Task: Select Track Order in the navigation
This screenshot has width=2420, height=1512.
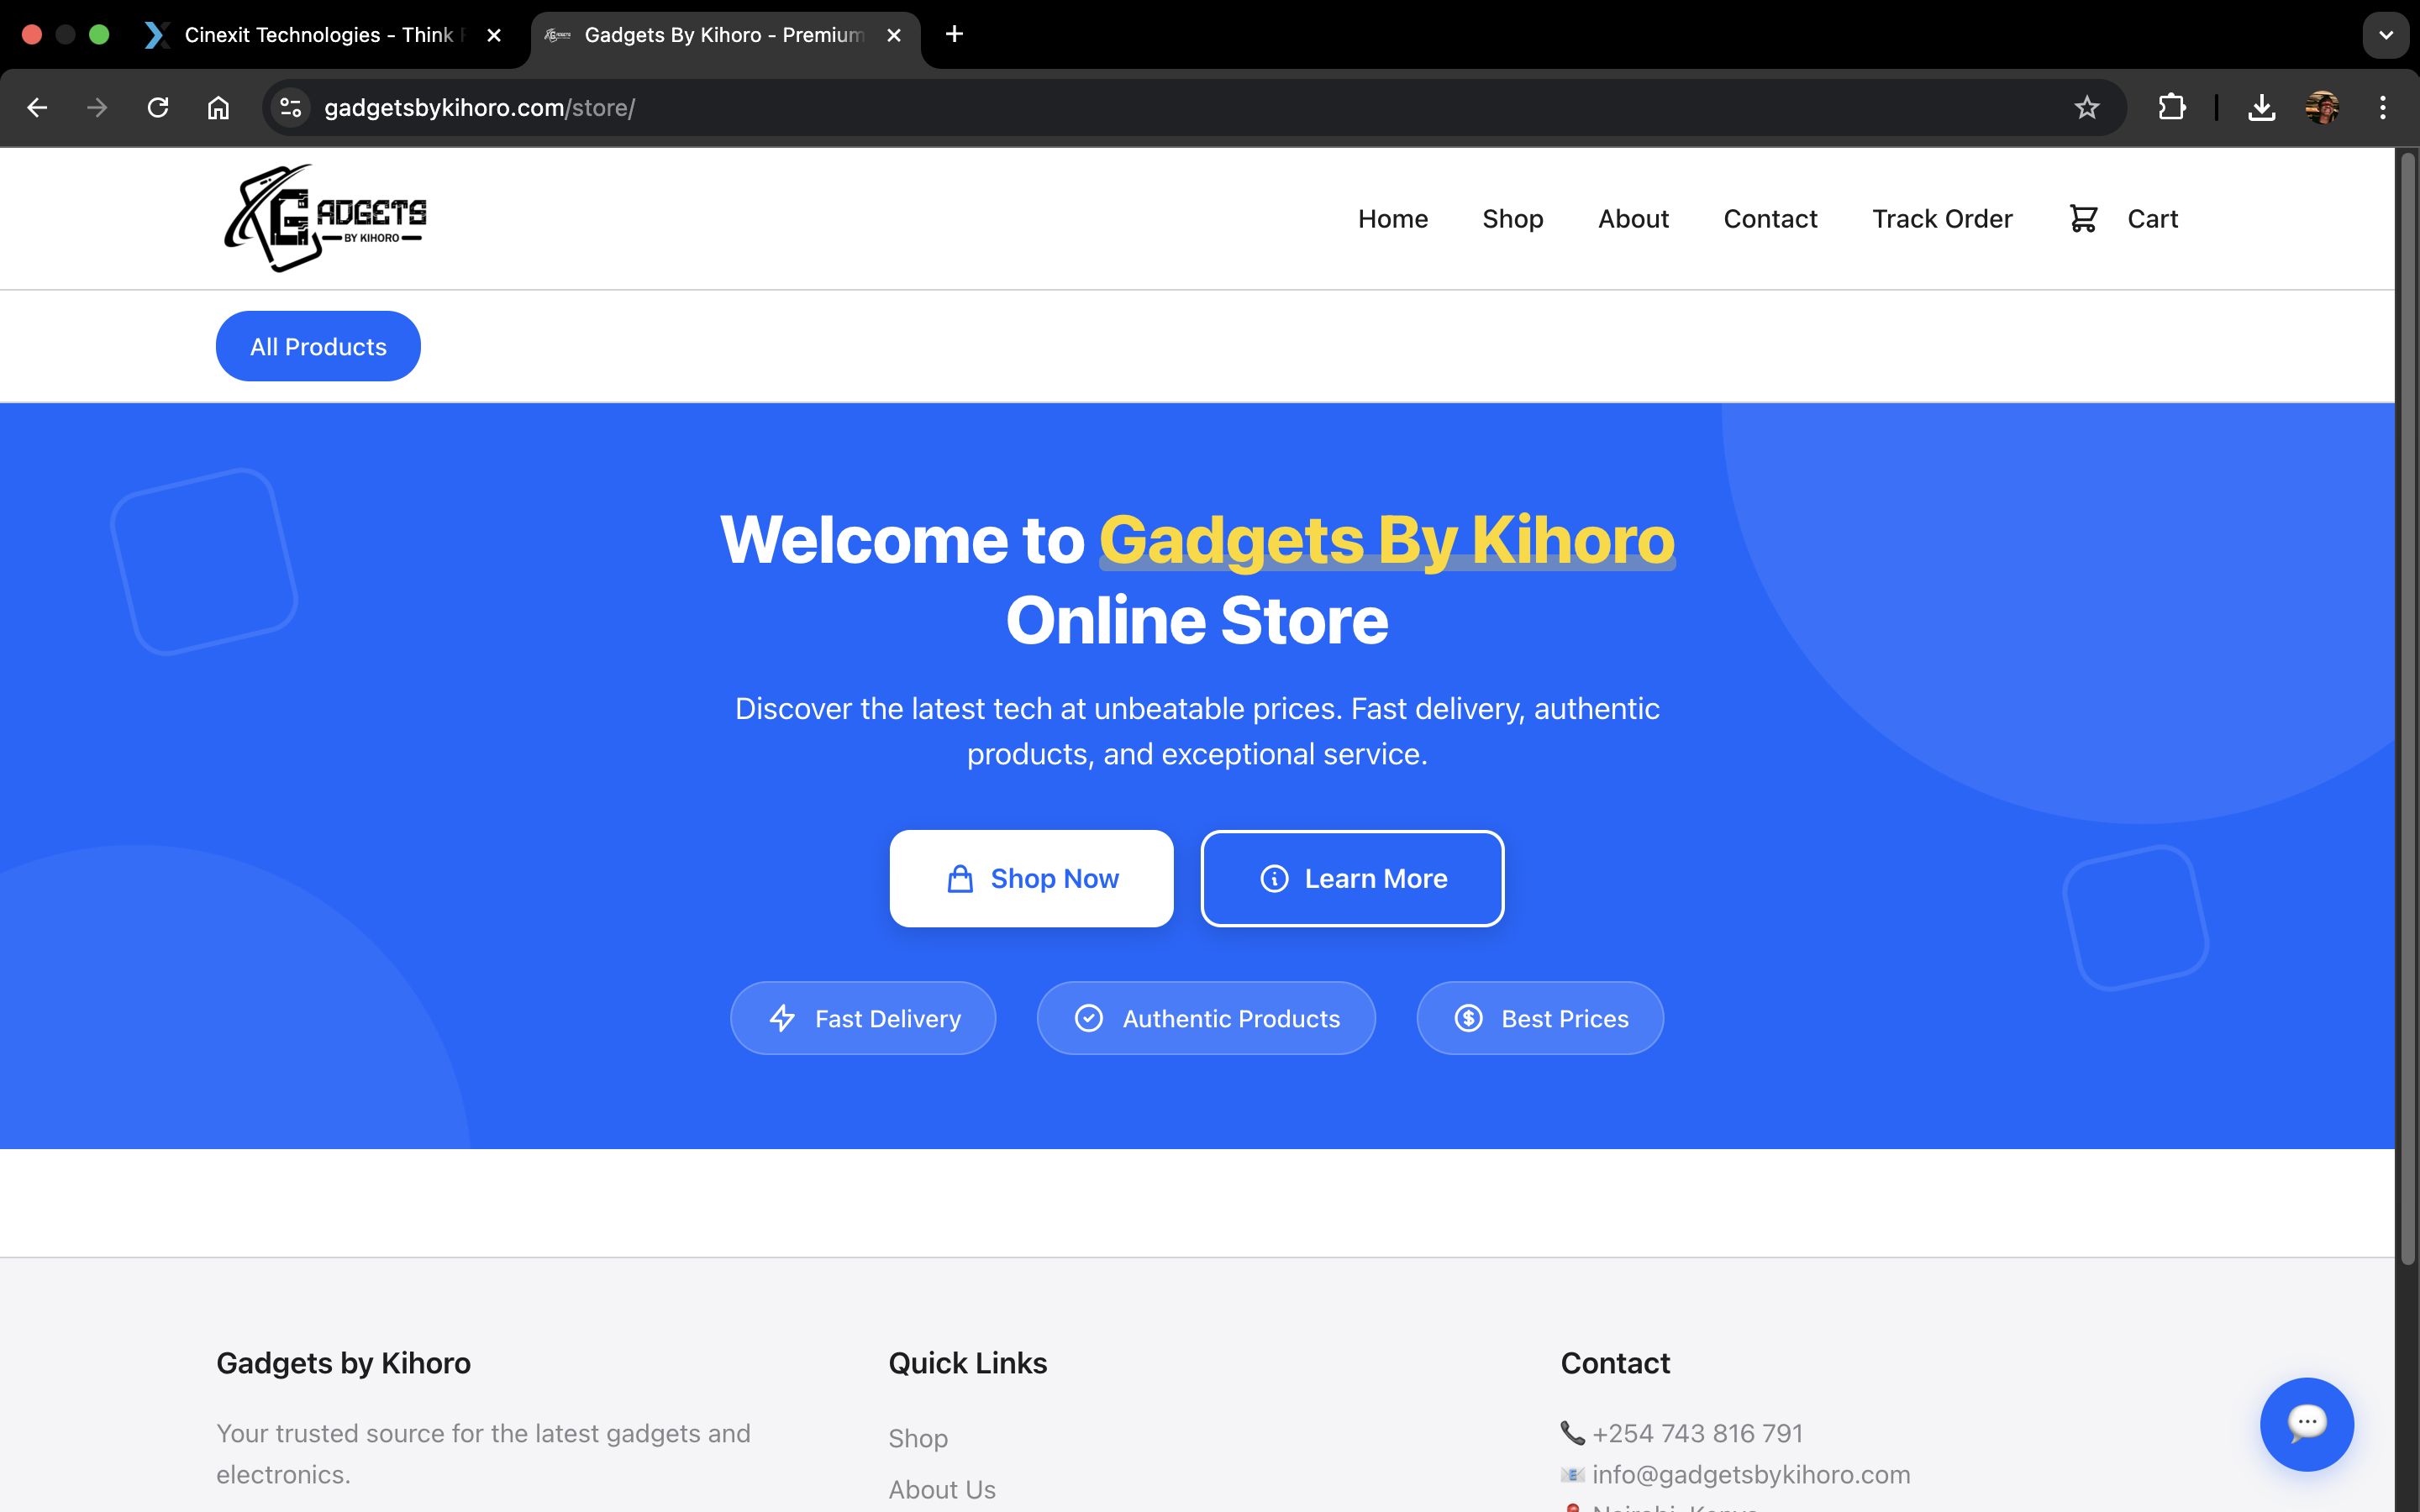Action: [1941, 218]
